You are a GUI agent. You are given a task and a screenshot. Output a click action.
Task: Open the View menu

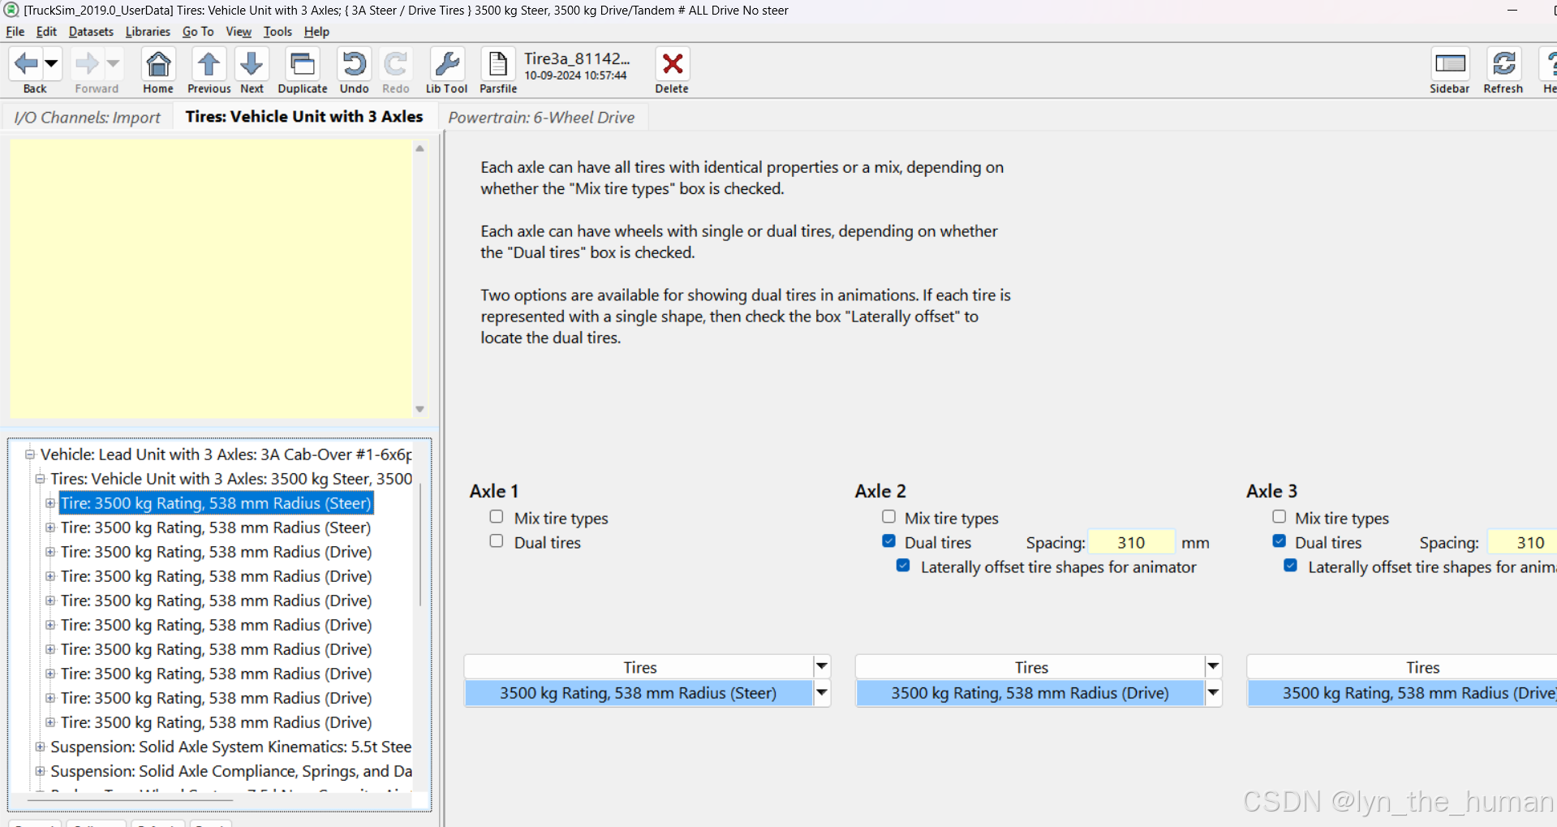click(x=239, y=32)
